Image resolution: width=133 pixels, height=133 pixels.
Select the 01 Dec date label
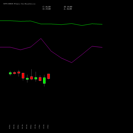click(10, 127)
